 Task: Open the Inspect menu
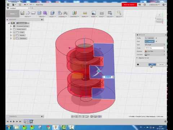point(85,17)
